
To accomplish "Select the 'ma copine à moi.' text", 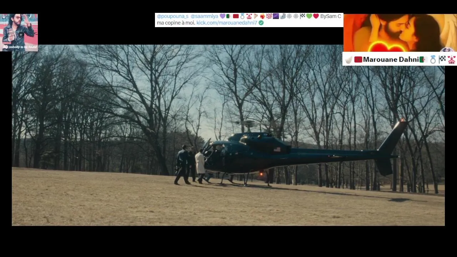I will pyautogui.click(x=176, y=23).
